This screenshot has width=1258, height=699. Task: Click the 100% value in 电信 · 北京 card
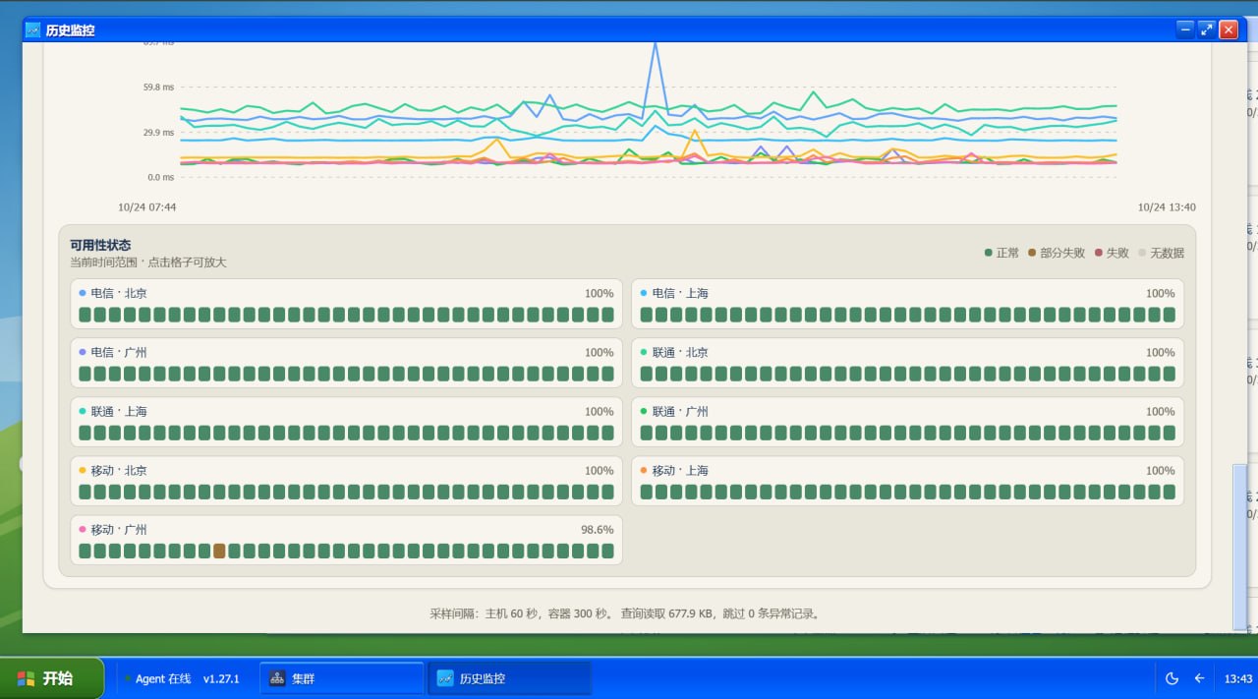(599, 293)
